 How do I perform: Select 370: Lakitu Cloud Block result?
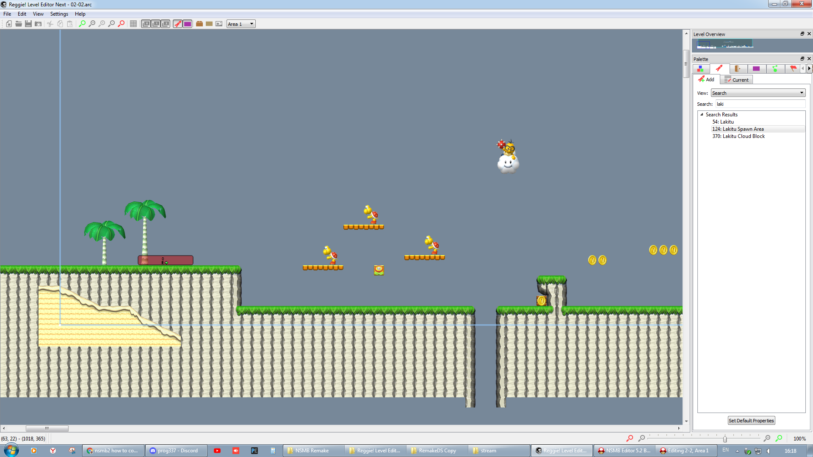tap(738, 136)
